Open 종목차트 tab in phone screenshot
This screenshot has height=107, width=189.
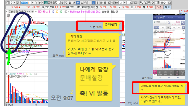(161, 18)
